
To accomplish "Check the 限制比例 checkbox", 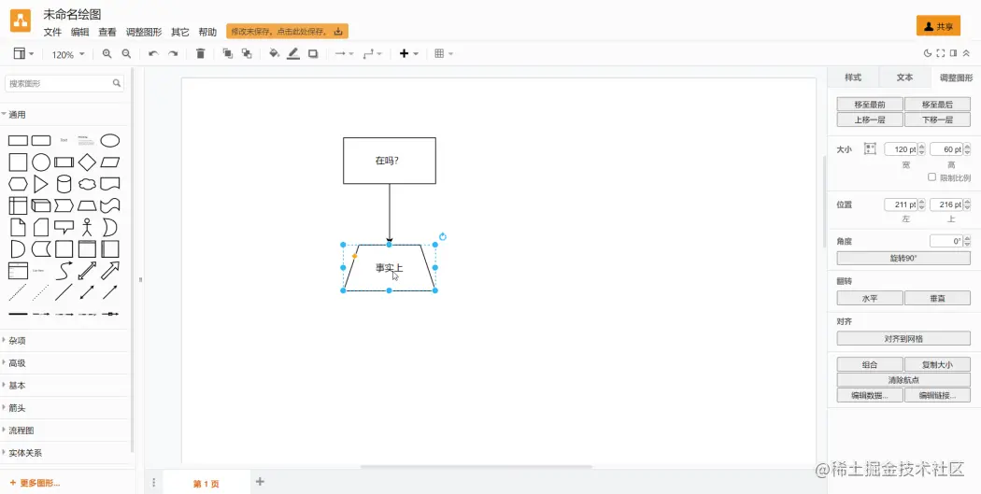I will [x=931, y=177].
